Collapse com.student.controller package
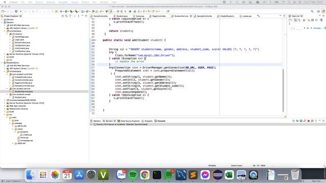Image resolution: width=326 pixels, height=183 pixels. (x=8, y=74)
